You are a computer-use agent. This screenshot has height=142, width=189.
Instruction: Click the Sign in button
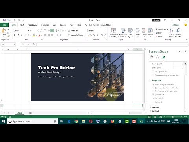(156, 20)
